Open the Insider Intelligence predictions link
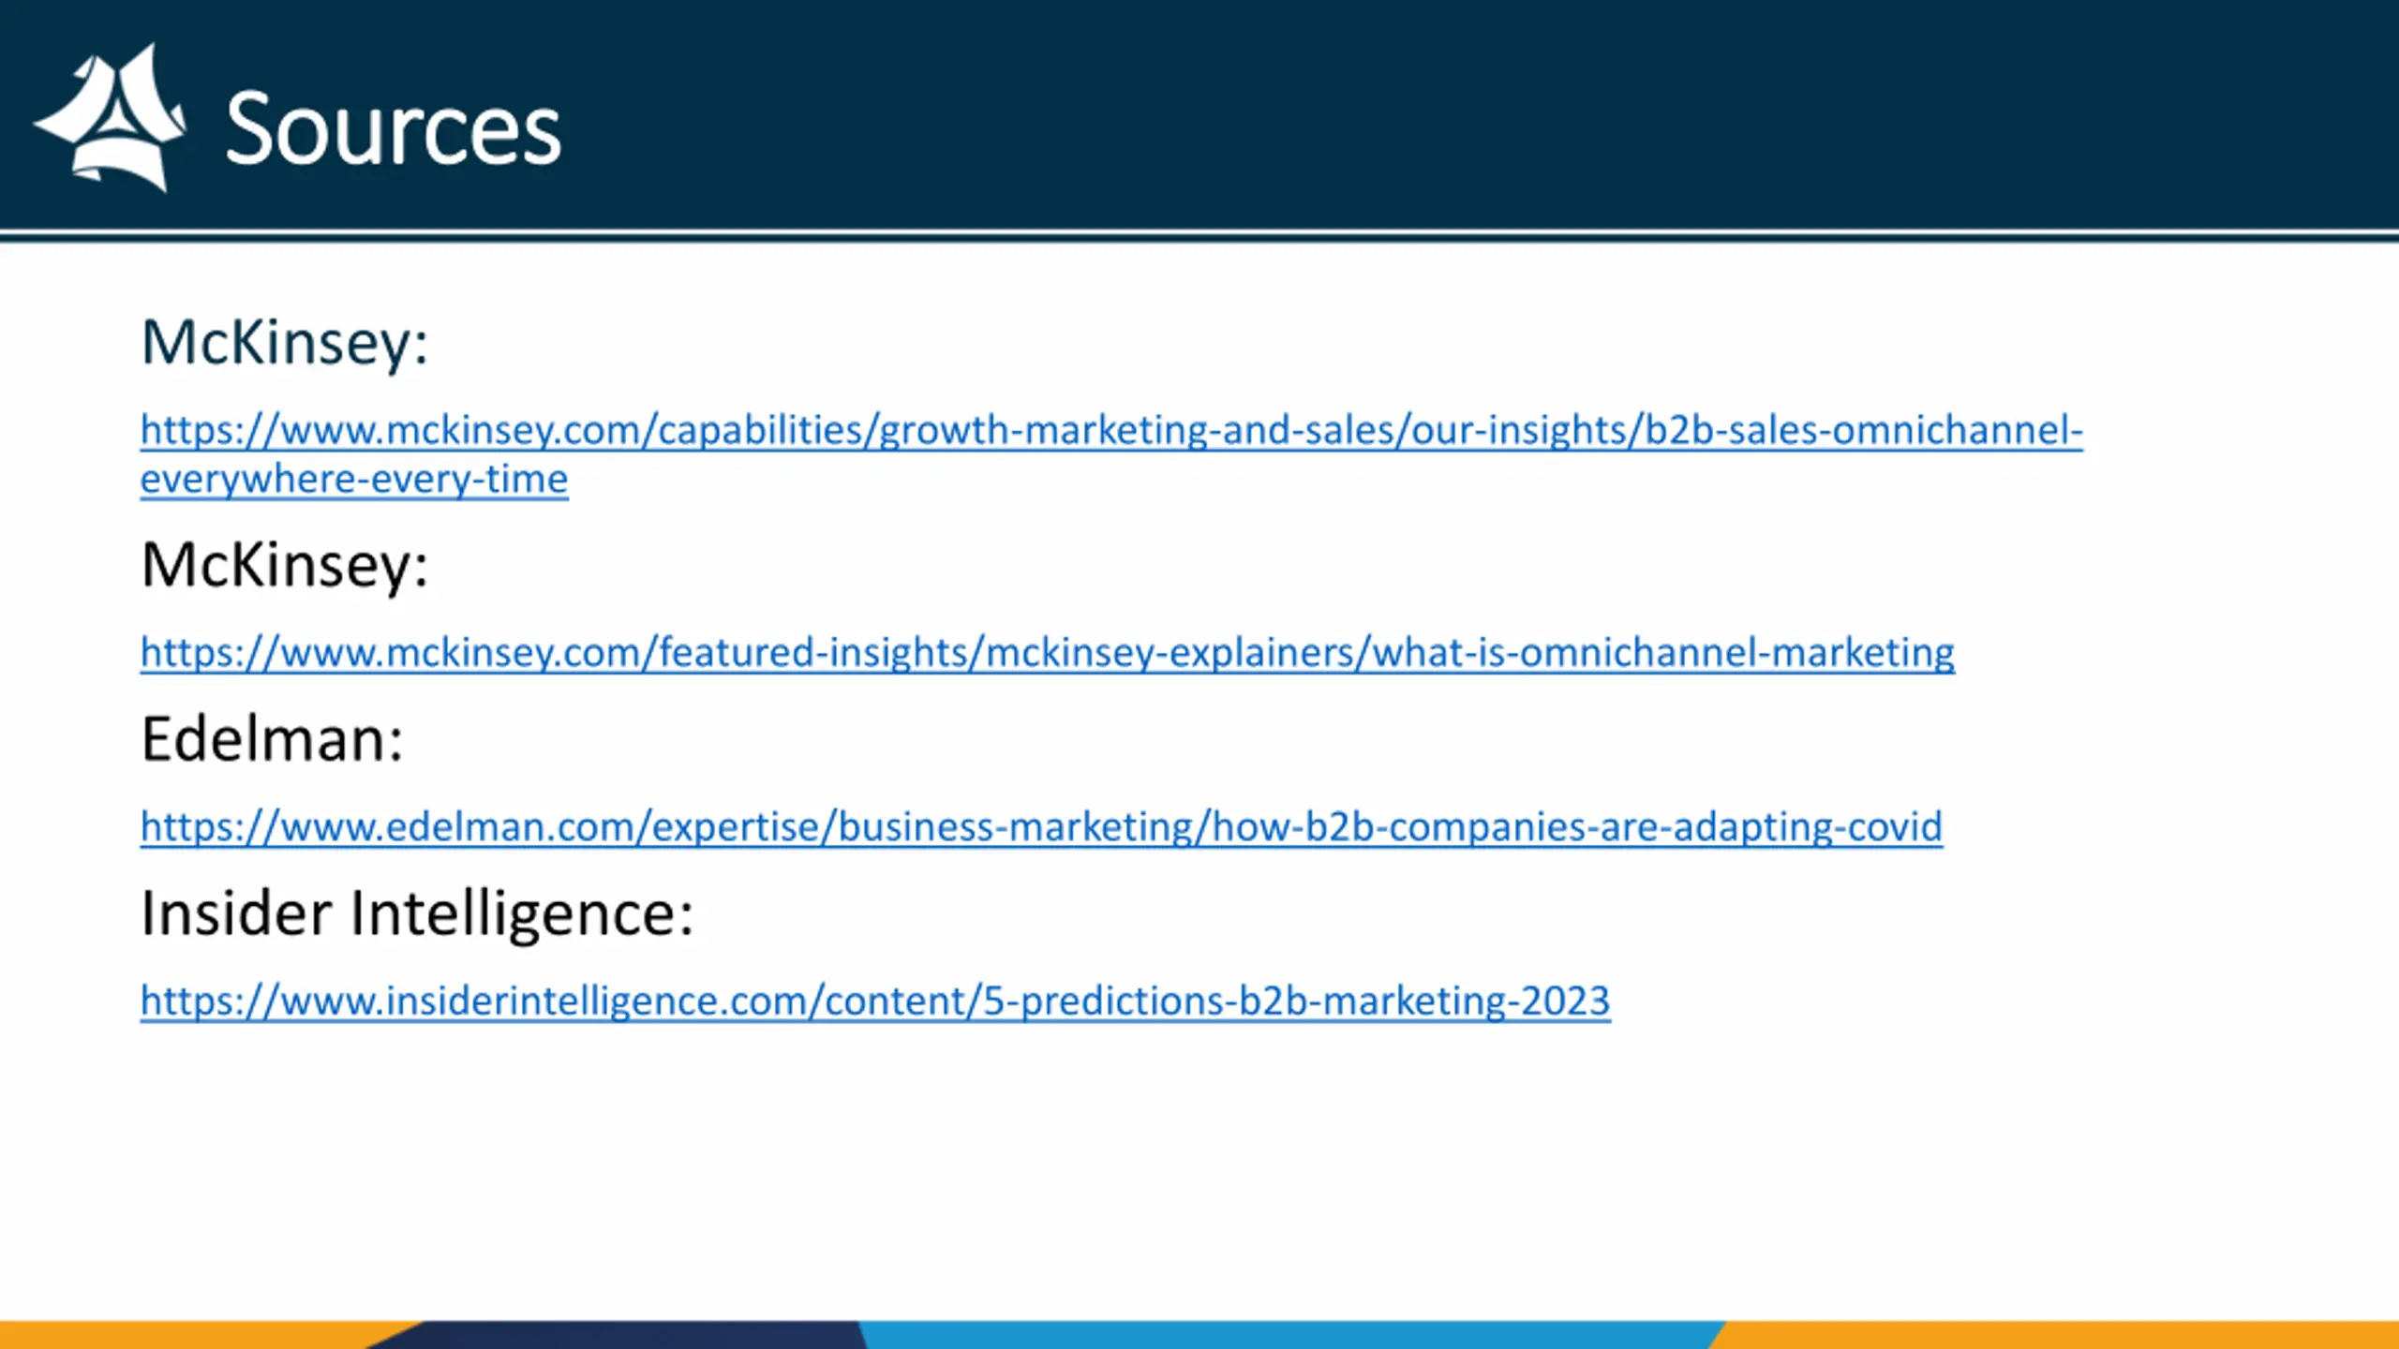The image size is (2399, 1349). pyautogui.click(x=875, y=1001)
